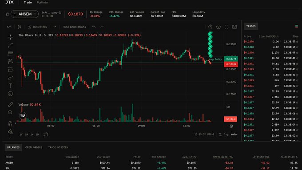Copy the 9cRC...pump contract address
The image size is (302, 170).
pos(60,12)
